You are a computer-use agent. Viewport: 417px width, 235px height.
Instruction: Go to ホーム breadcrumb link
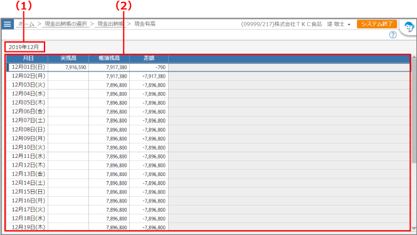coord(26,24)
